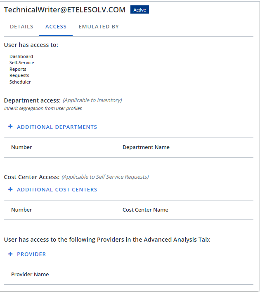Click the Additional Departments link

tap(57, 127)
